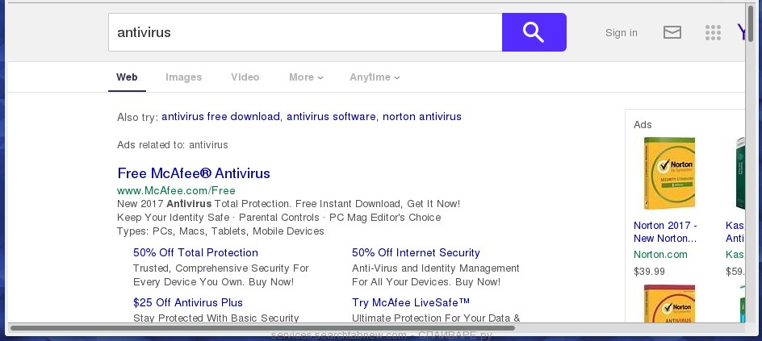The height and width of the screenshot is (341, 762).
Task: Switch to the Video tab
Action: (x=245, y=77)
